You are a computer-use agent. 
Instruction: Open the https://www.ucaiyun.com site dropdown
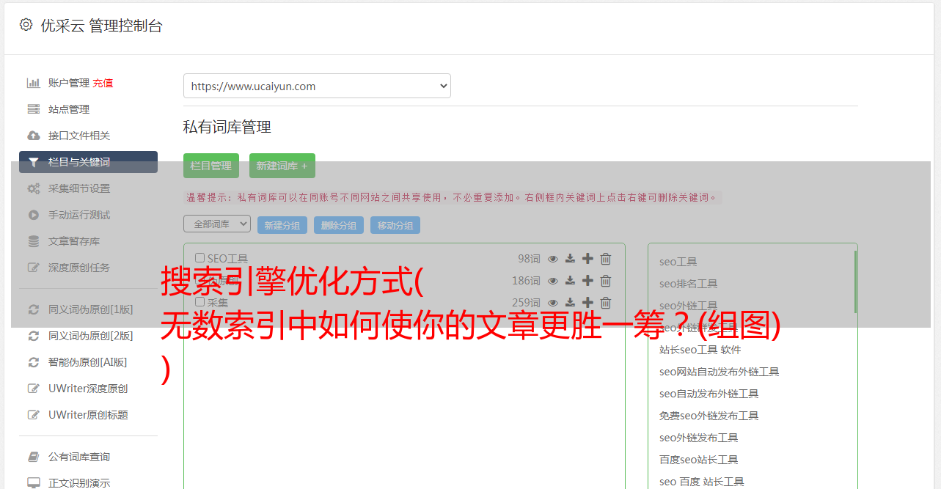(x=317, y=86)
